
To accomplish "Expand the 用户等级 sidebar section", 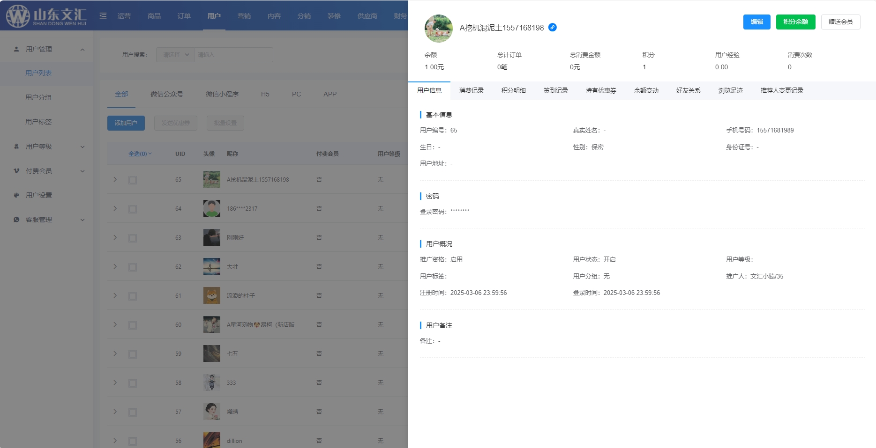I will 82,147.
